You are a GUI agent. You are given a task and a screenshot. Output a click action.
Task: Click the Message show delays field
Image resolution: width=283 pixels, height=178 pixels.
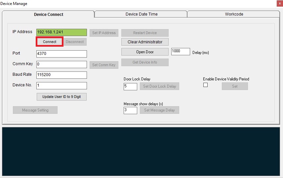[x=130, y=110]
